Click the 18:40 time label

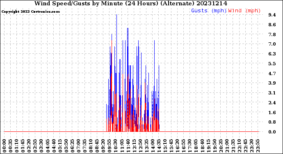(x=202, y=146)
